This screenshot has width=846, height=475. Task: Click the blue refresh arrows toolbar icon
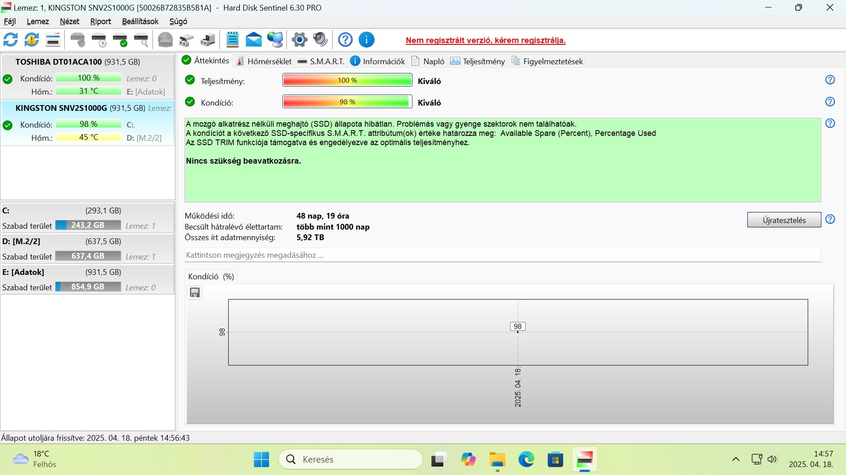tap(11, 40)
